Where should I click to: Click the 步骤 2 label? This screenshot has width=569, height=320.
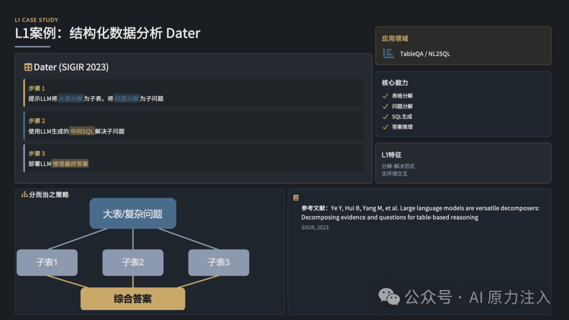(x=37, y=121)
